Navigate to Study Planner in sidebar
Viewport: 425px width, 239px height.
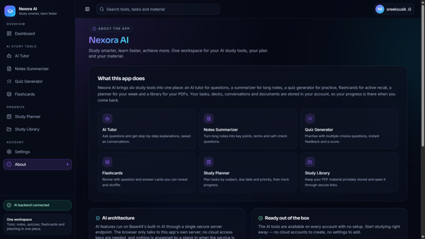[x=37, y=117]
